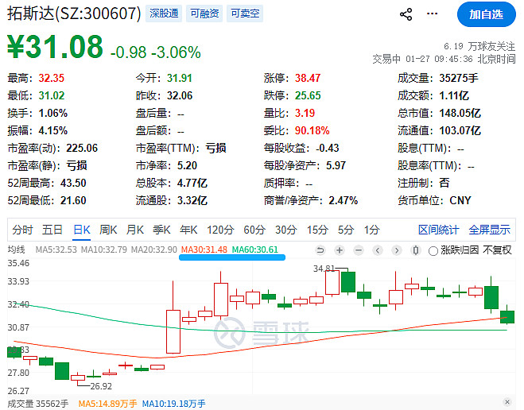
Task: Select the 周K chart tab
Action: coord(108,230)
